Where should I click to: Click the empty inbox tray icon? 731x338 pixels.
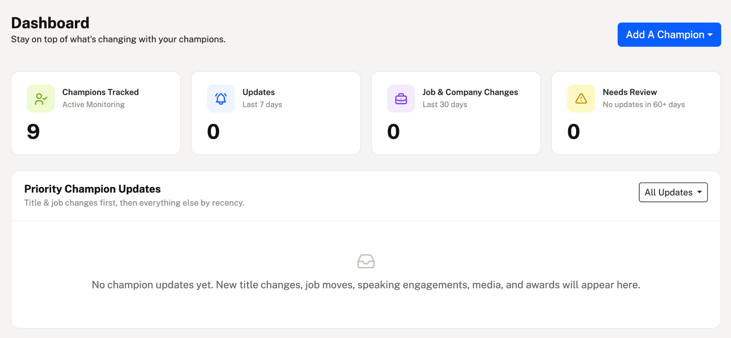point(366,261)
